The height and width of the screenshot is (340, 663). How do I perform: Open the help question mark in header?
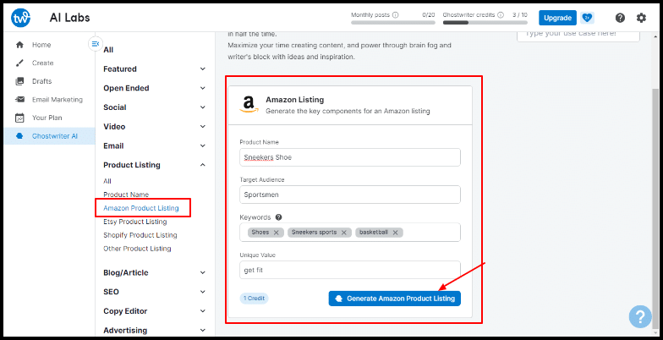pyautogui.click(x=620, y=18)
